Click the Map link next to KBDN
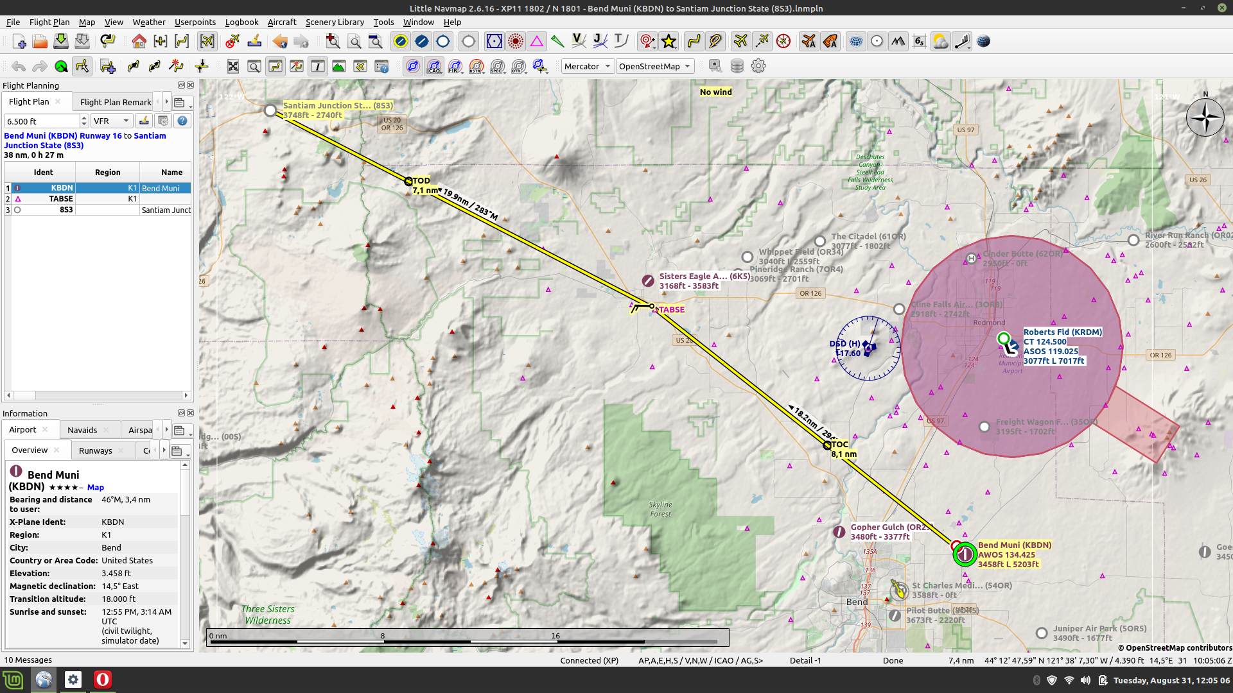Screen dimensions: 1233x693 (96, 488)
